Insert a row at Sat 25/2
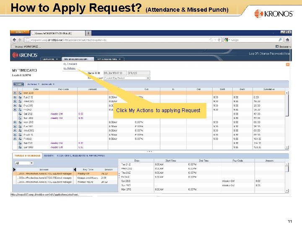The height and width of the screenshot is (226, 302). (20, 114)
